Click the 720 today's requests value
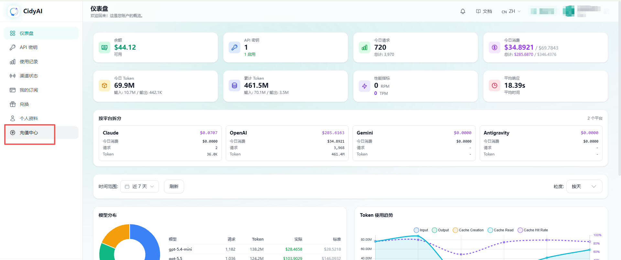The image size is (621, 260). (380, 47)
